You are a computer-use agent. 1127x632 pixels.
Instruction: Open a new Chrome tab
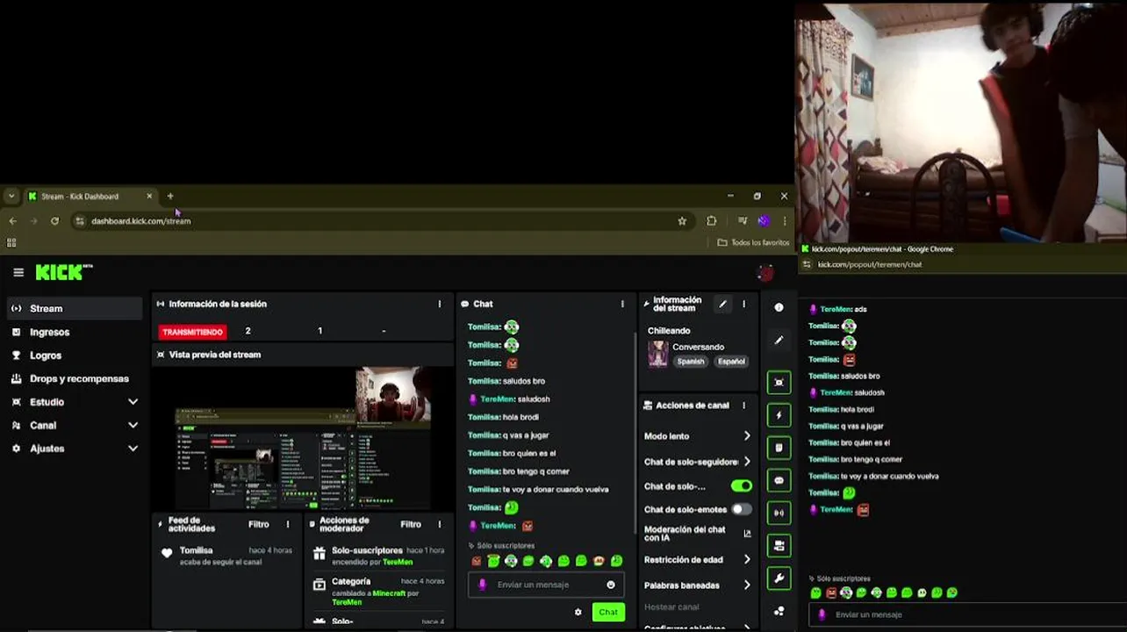click(170, 197)
